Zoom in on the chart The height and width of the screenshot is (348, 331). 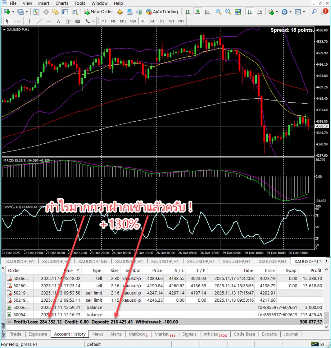219,12
